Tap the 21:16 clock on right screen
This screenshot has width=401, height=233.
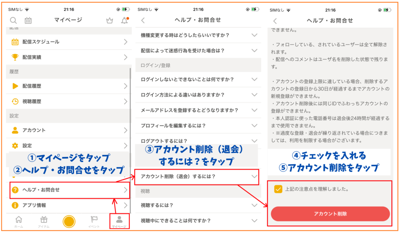click(330, 10)
